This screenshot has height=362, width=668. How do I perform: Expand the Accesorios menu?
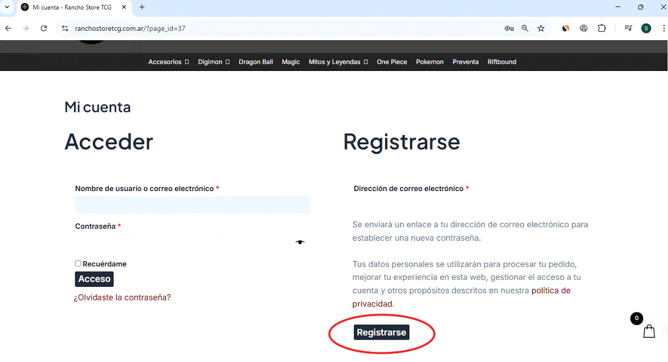[168, 62]
